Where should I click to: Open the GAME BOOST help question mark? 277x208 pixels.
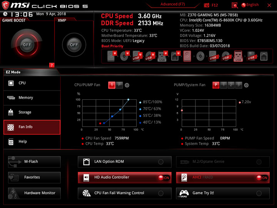click(x=52, y=65)
